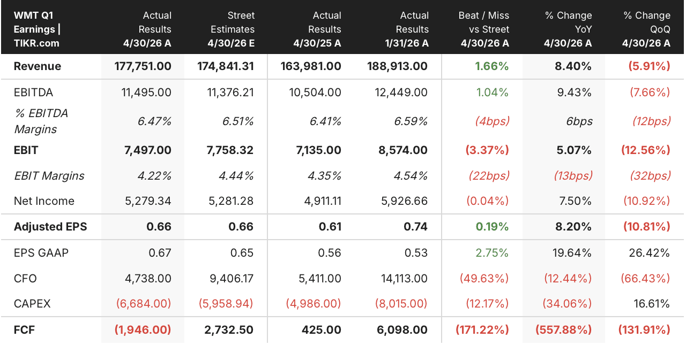This screenshot has width=686, height=353.
Task: Click net income YoY change 7.50%
Action: [575, 201]
